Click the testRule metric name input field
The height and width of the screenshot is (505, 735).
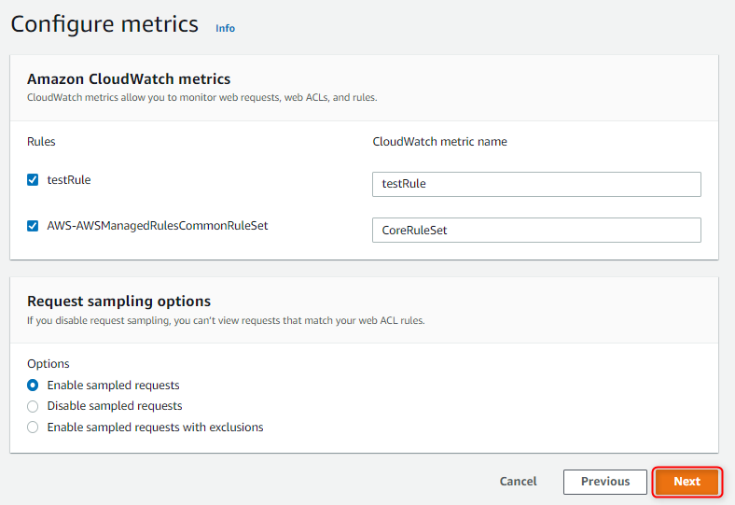535,184
